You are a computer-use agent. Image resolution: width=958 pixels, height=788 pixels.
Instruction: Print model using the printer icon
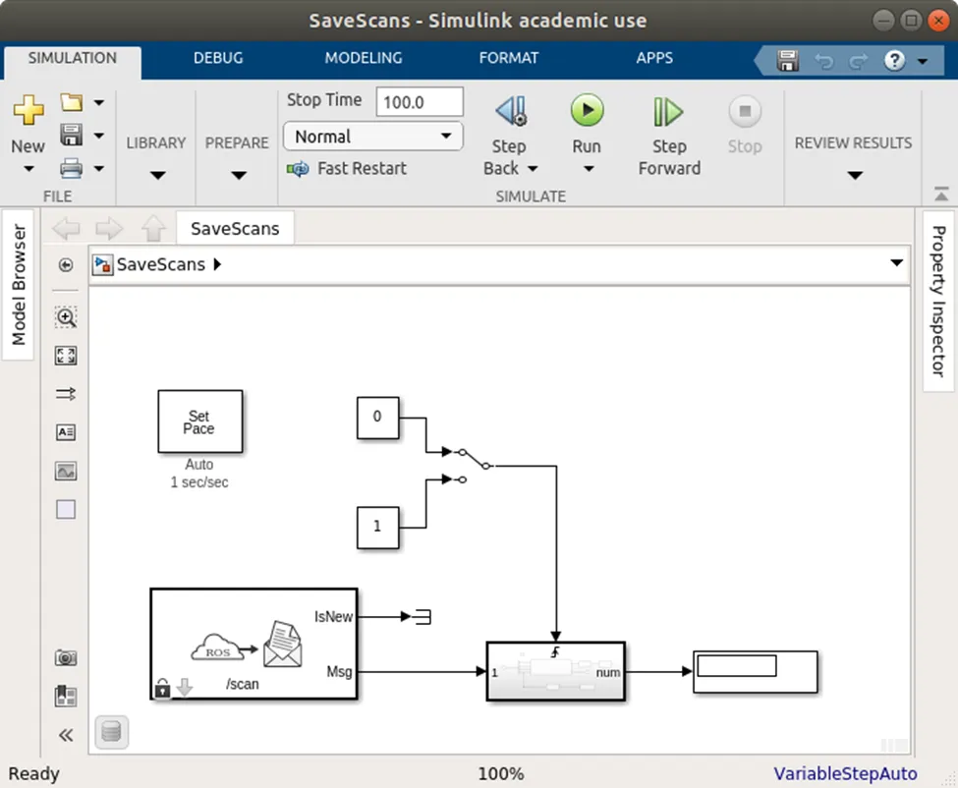[72, 168]
